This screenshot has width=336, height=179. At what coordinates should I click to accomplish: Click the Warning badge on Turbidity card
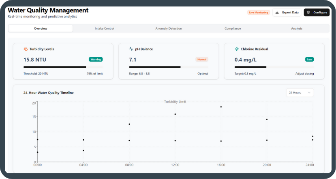[96, 60]
